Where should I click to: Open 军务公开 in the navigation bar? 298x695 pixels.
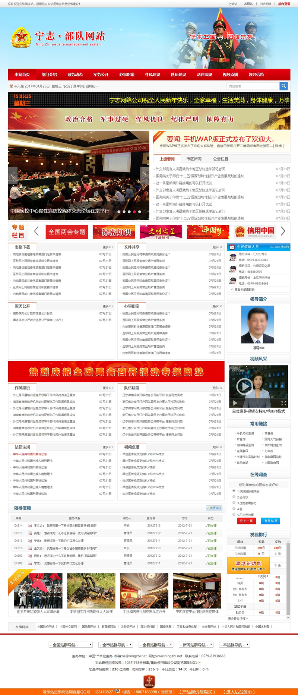point(101,75)
